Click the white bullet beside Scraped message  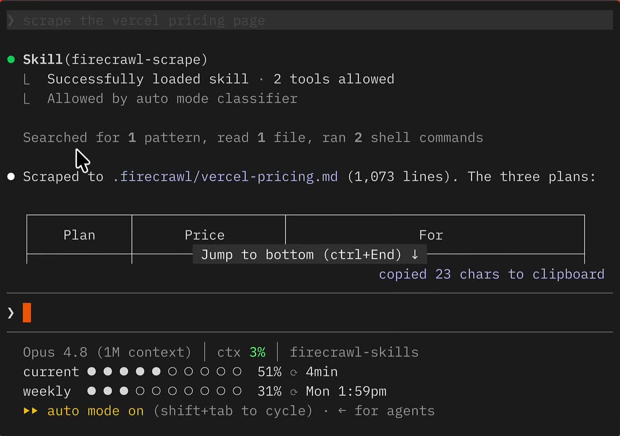(11, 177)
